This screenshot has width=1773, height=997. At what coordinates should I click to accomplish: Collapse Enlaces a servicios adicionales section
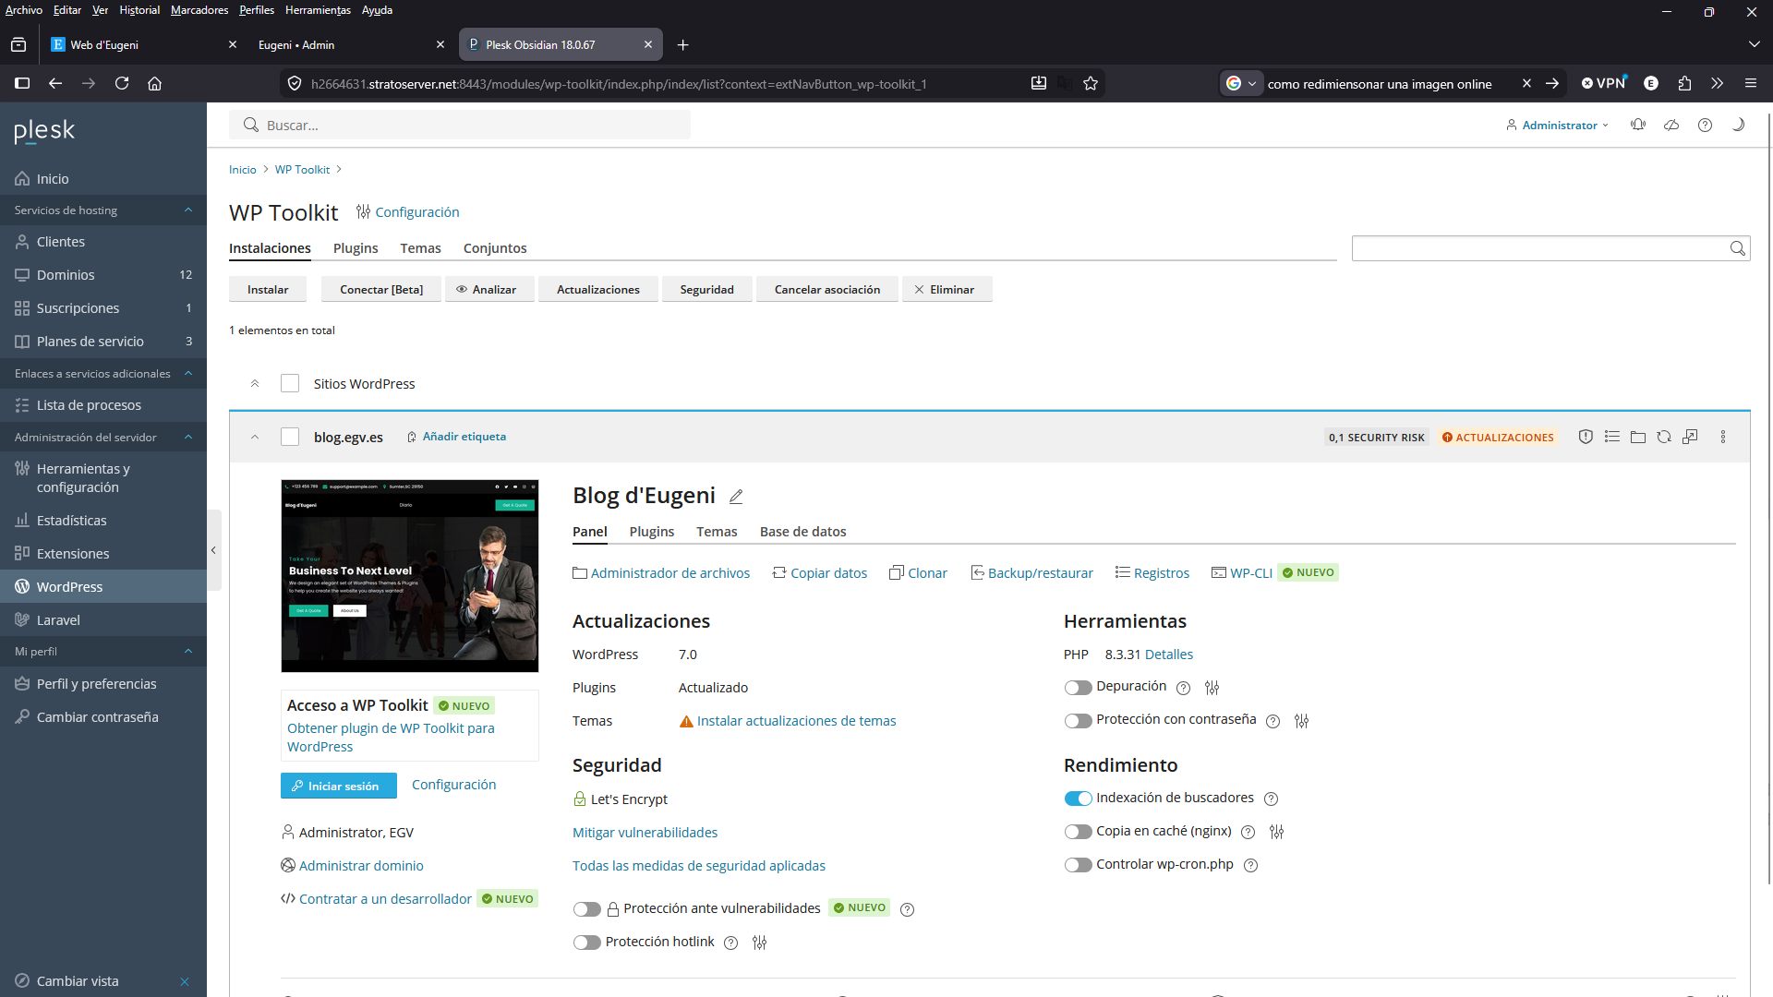(x=188, y=374)
